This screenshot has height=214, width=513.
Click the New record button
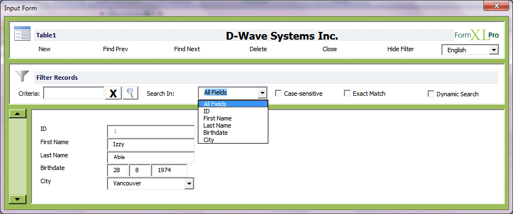click(x=45, y=49)
